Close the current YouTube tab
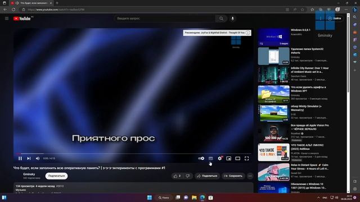360x202 pixels. [x=51, y=3]
